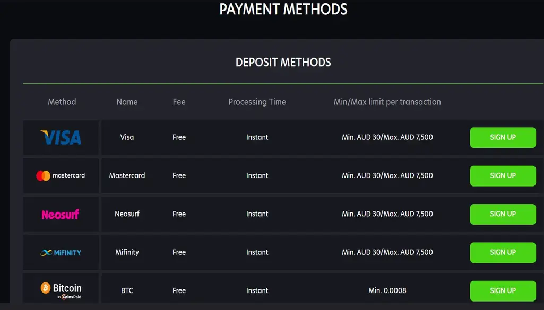Viewport: 544px width, 310px height.
Task: Click Instant processing time in BTC row
Action: [257, 290]
